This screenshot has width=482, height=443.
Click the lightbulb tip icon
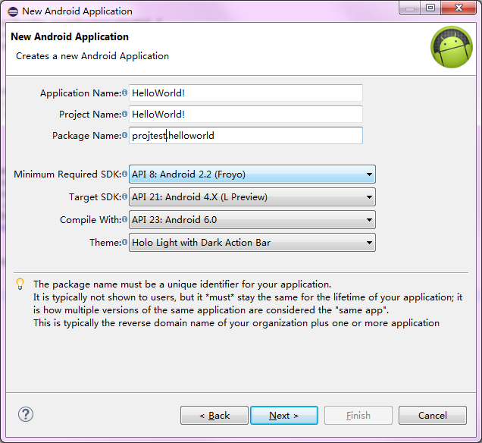[x=20, y=284]
